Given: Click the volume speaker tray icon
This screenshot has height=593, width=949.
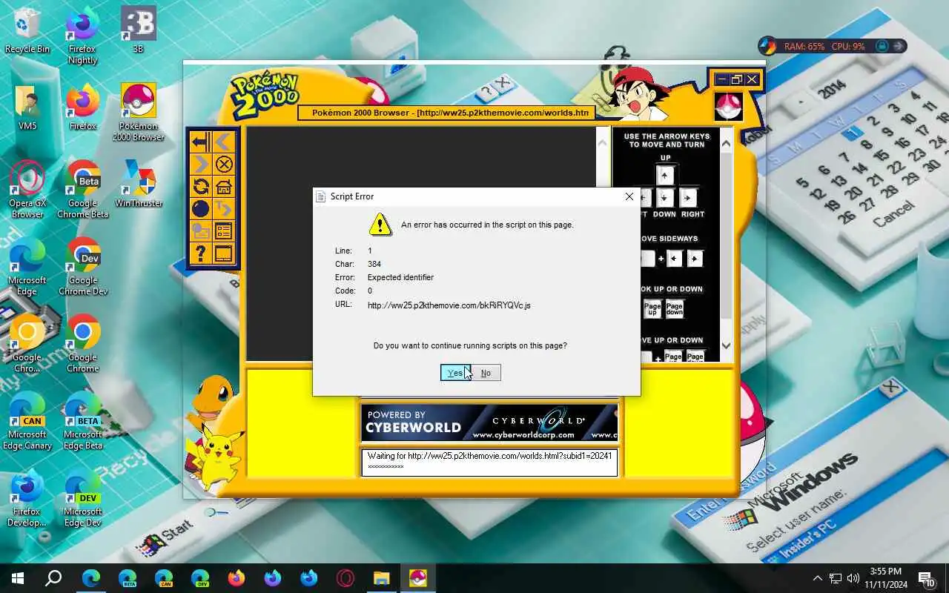Looking at the screenshot, I should click(x=853, y=578).
